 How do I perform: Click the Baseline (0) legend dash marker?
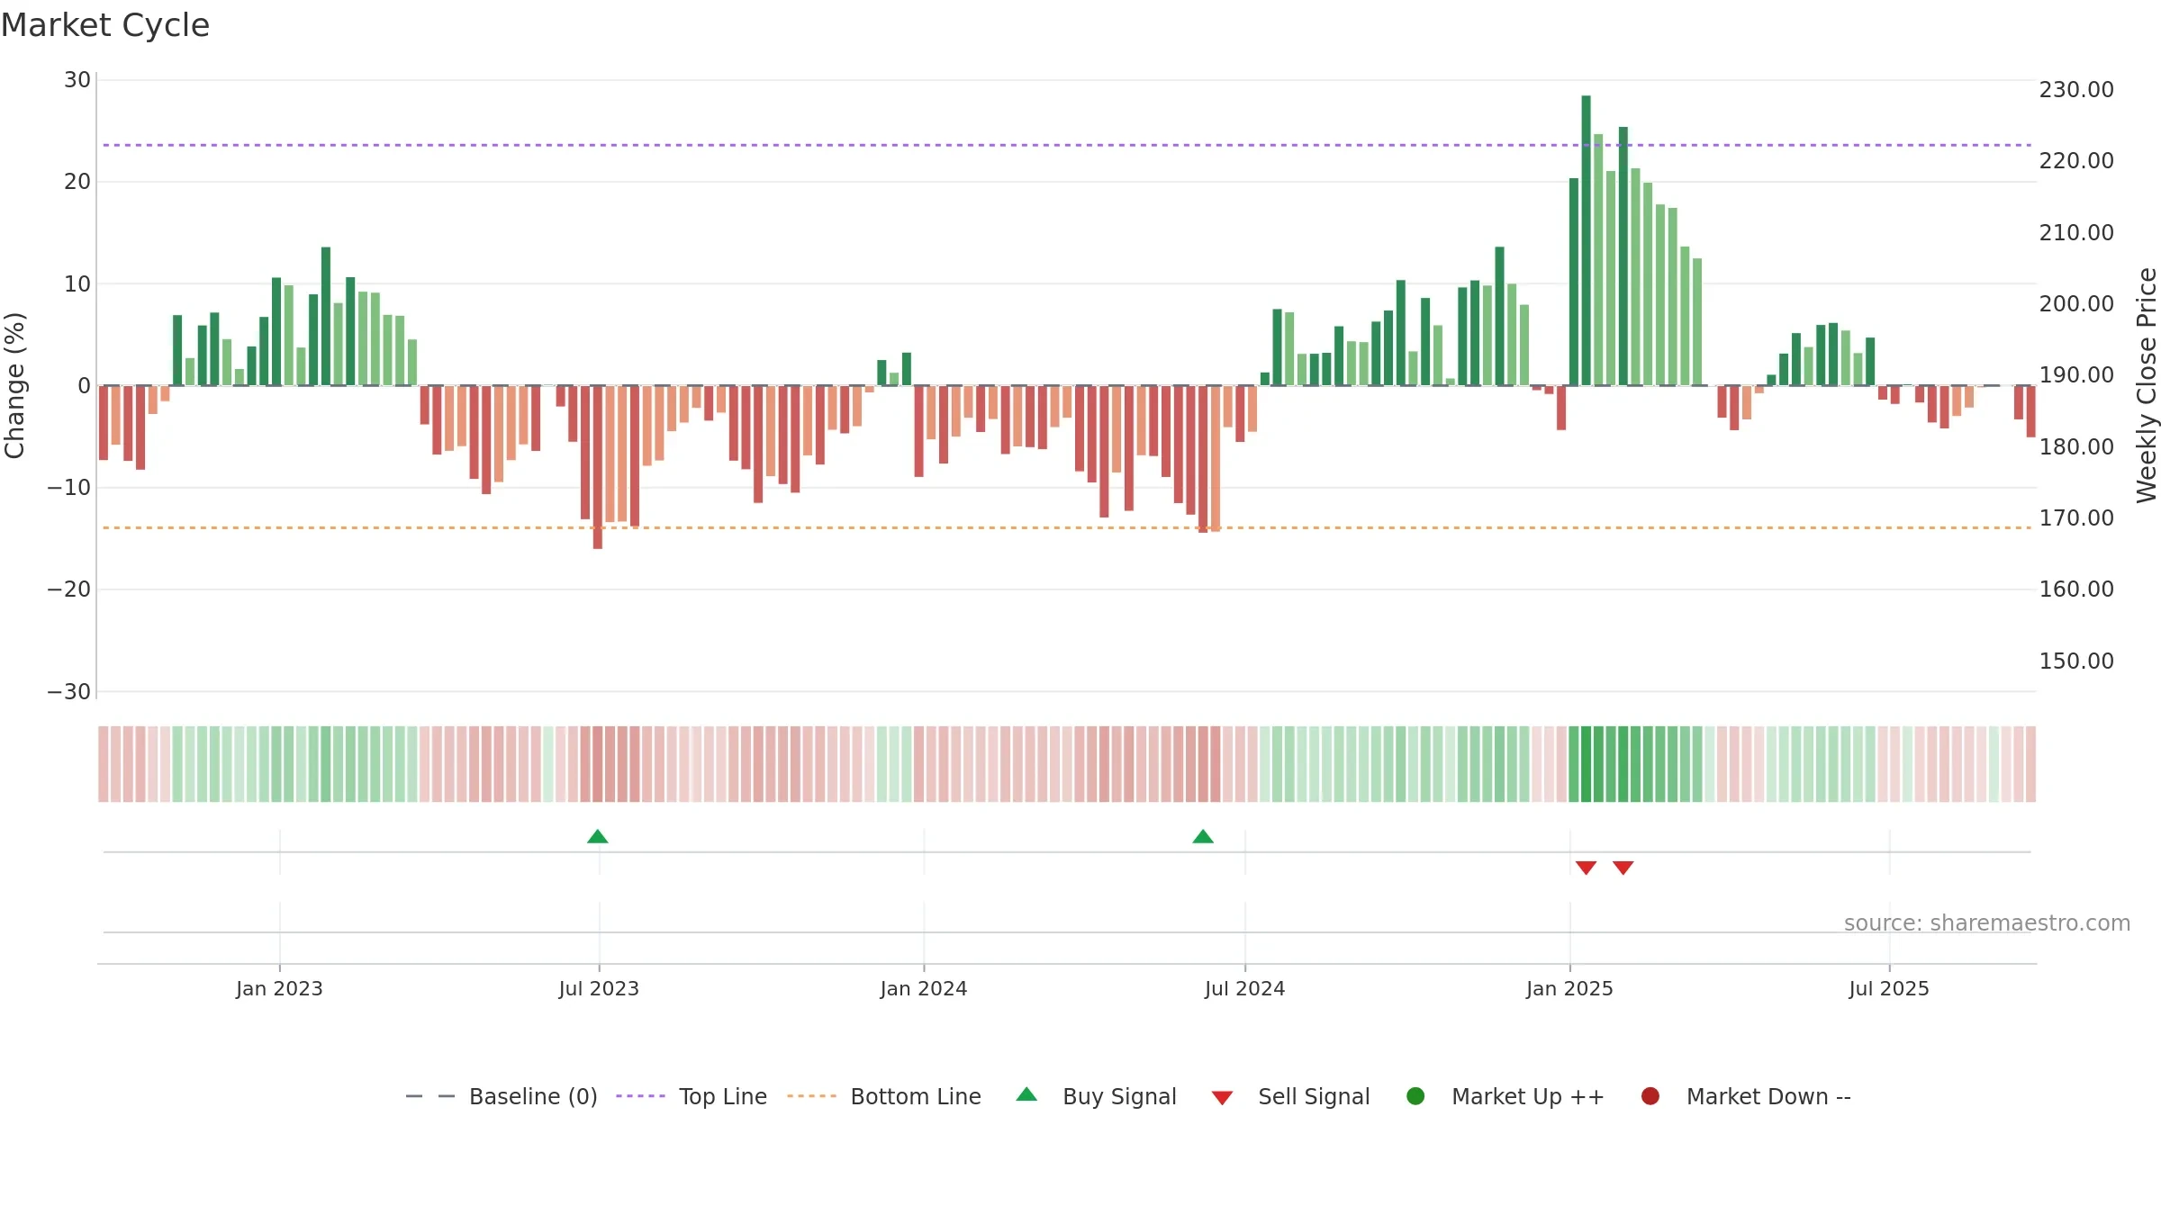(x=430, y=1096)
